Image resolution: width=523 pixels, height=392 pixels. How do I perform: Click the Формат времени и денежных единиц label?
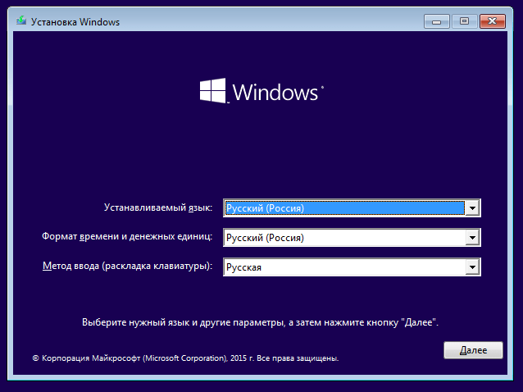(127, 237)
